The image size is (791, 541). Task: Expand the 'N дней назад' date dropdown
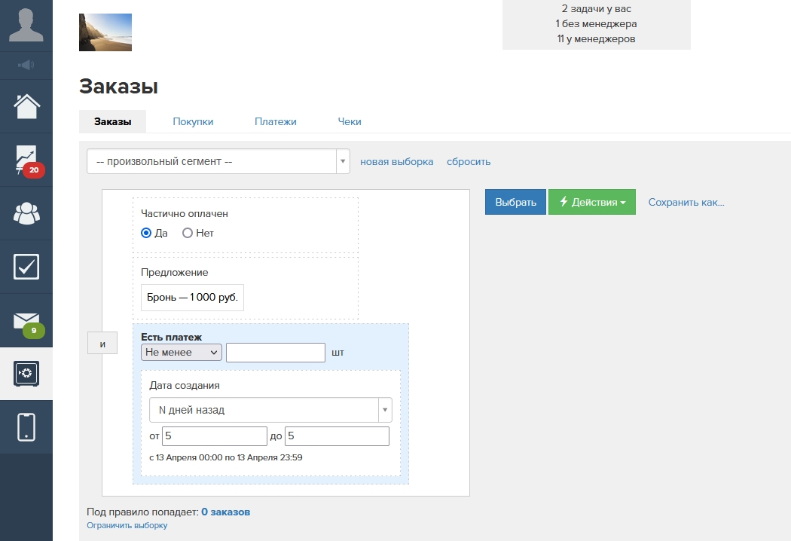pyautogui.click(x=270, y=411)
